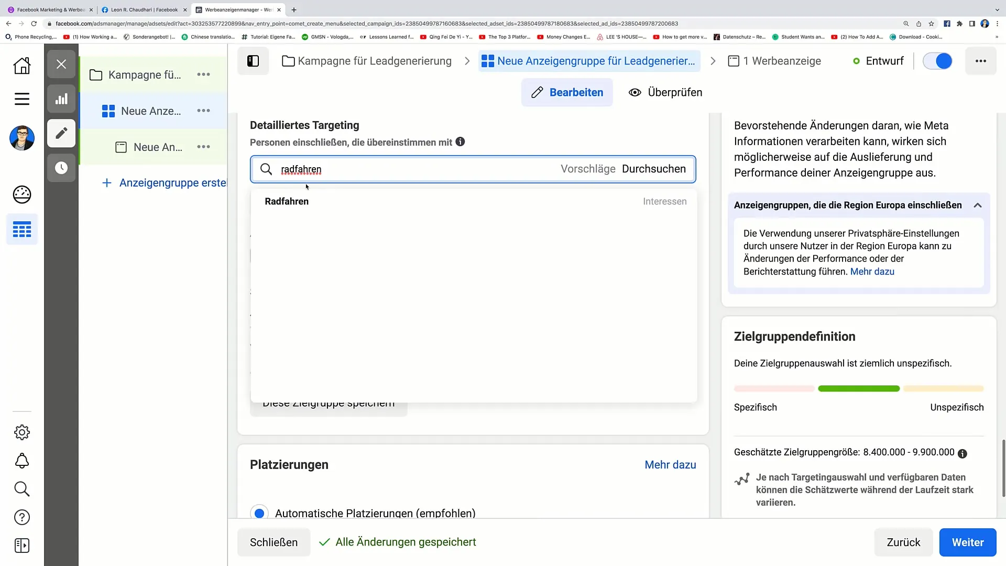Toggle the ad set on/off switch
The image size is (1006, 566).
click(x=937, y=61)
